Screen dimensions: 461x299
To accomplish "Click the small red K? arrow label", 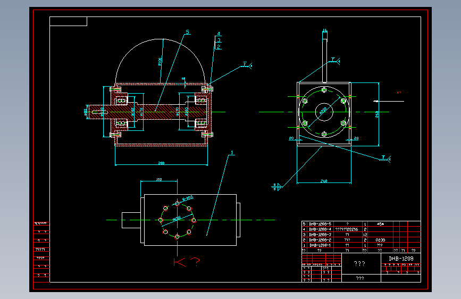I will point(399,93).
